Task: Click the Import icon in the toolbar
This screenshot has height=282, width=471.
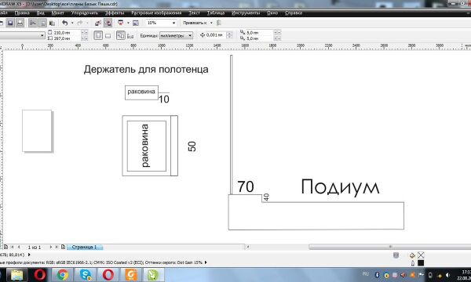Action: coord(98,23)
